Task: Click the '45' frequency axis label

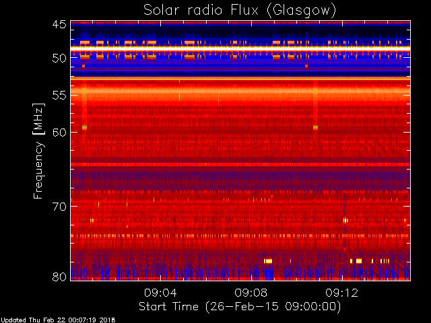Action: [x=59, y=25]
